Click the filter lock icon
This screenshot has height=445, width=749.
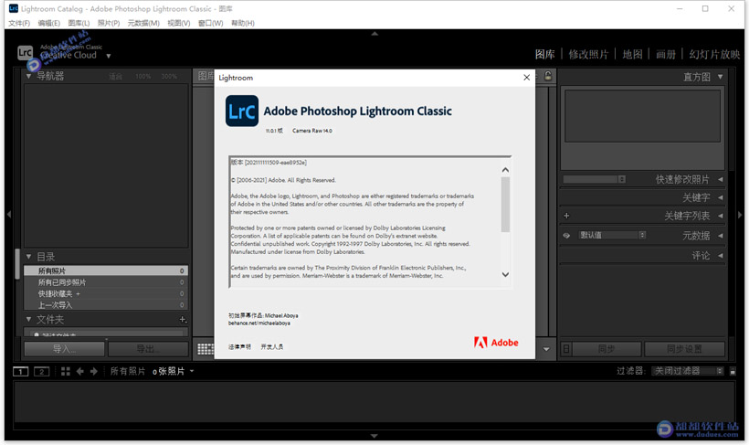(548, 76)
